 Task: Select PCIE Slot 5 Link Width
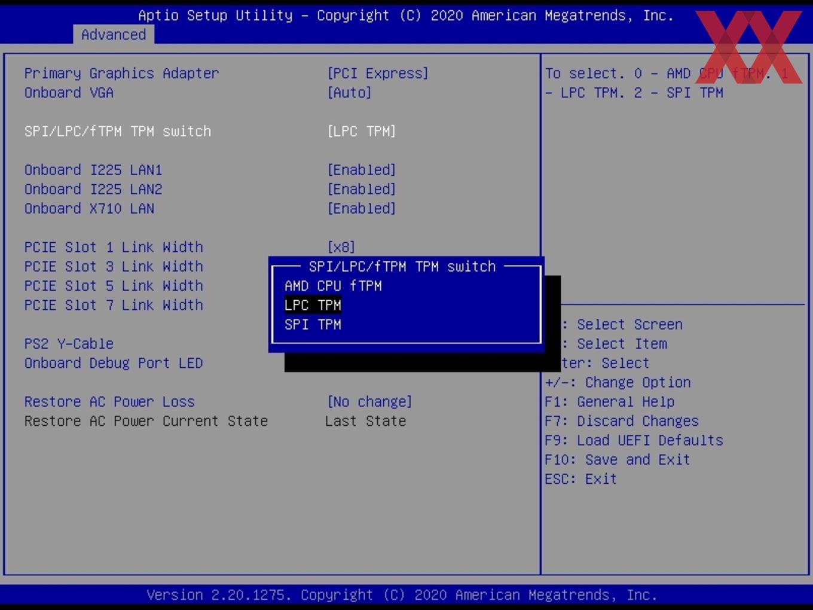point(114,286)
